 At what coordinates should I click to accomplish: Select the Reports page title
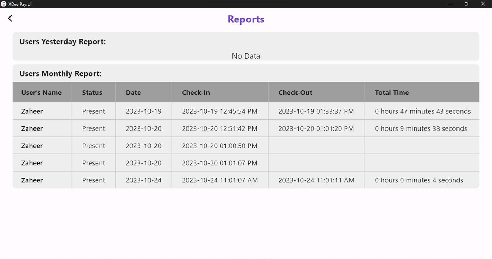tap(245, 19)
